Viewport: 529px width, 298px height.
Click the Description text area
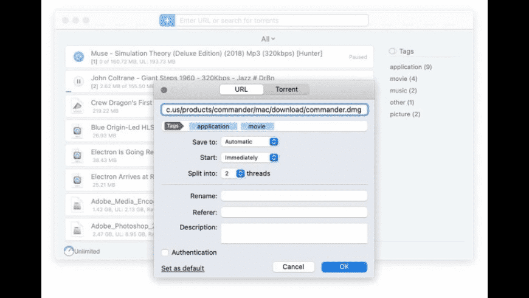click(294, 233)
